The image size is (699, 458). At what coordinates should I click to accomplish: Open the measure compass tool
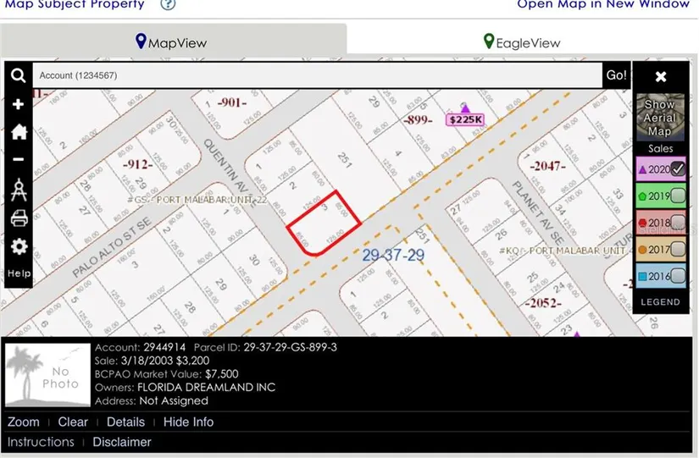pos(18,190)
